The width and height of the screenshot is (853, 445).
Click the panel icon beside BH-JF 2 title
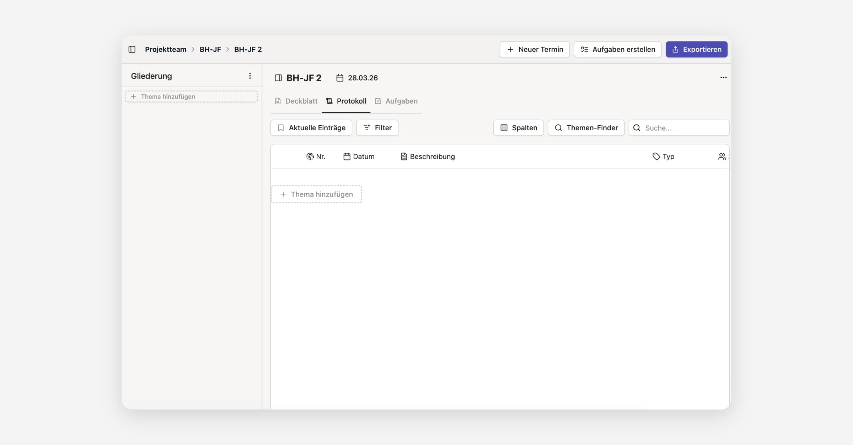coord(278,78)
